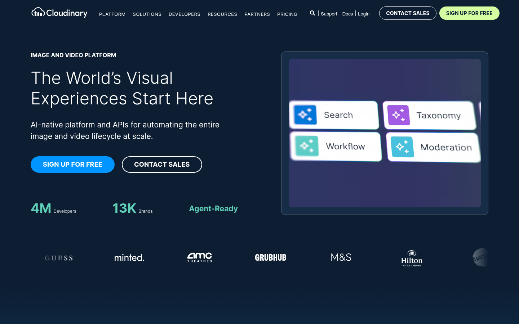Go to the Pricing page
This screenshot has width=519, height=324.
point(287,14)
